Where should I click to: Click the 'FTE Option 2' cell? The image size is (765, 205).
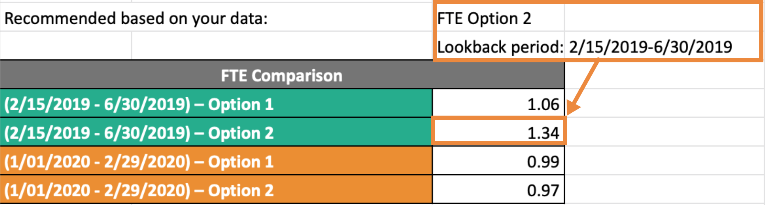(500, 18)
